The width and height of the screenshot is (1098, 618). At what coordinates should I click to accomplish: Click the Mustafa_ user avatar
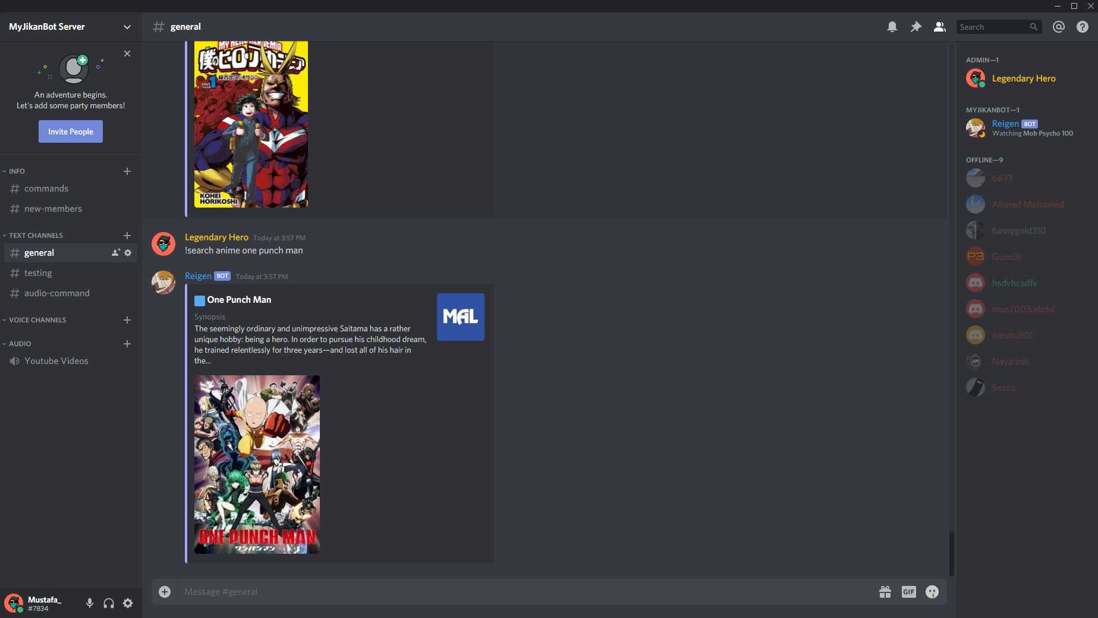[x=14, y=603]
